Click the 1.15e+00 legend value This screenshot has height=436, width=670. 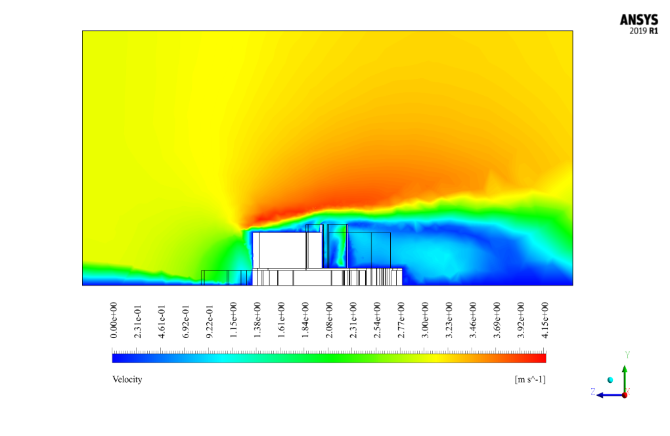pos(233,320)
